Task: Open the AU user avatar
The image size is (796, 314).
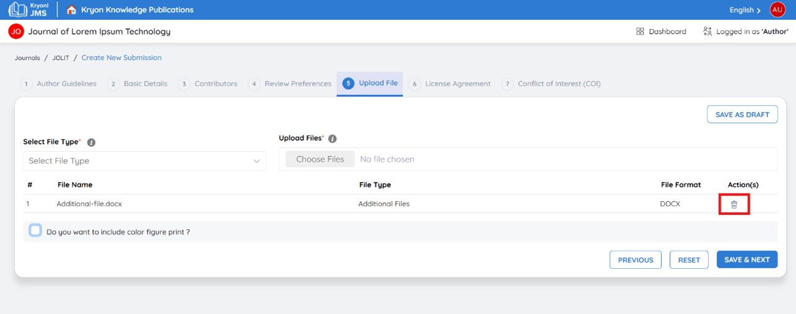Action: coord(777,10)
